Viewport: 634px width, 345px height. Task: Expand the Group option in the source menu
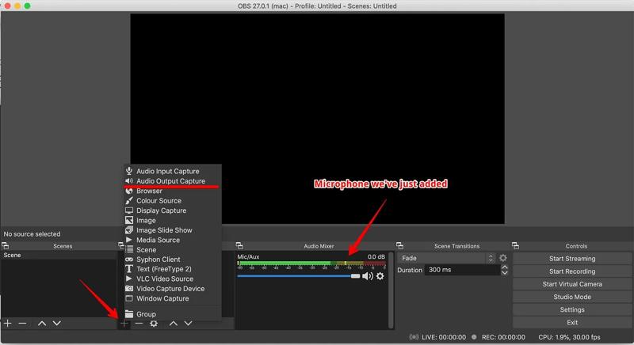[x=146, y=314]
